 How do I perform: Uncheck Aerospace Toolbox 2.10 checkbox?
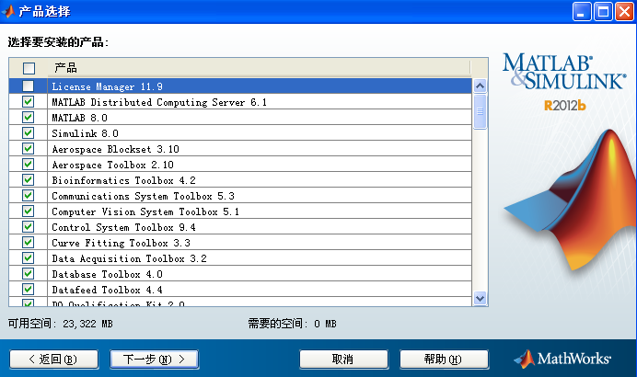28,164
